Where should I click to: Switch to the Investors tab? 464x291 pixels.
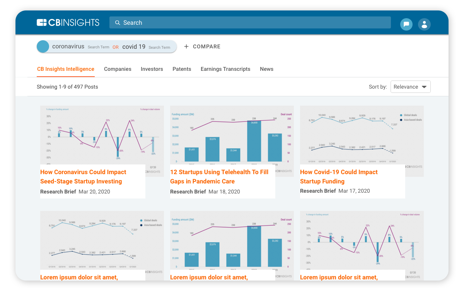(152, 69)
